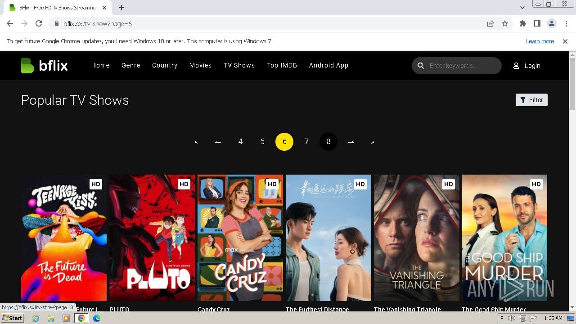The image size is (576, 324).
Task: Bookmark this page with star icon
Action: [505, 24]
